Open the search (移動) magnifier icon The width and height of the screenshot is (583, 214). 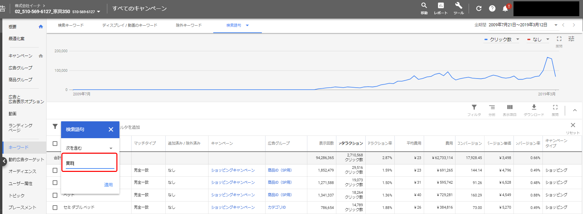[x=424, y=6]
